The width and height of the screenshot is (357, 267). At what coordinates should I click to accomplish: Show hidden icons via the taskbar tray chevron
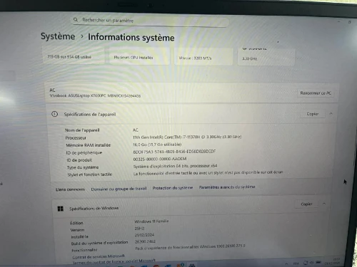pyautogui.click(x=286, y=263)
